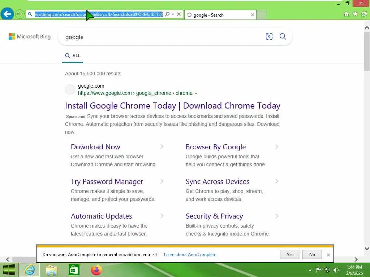The height and width of the screenshot is (277, 370).
Task: Open the Windows Store taskbar icon
Action: [x=74, y=270]
